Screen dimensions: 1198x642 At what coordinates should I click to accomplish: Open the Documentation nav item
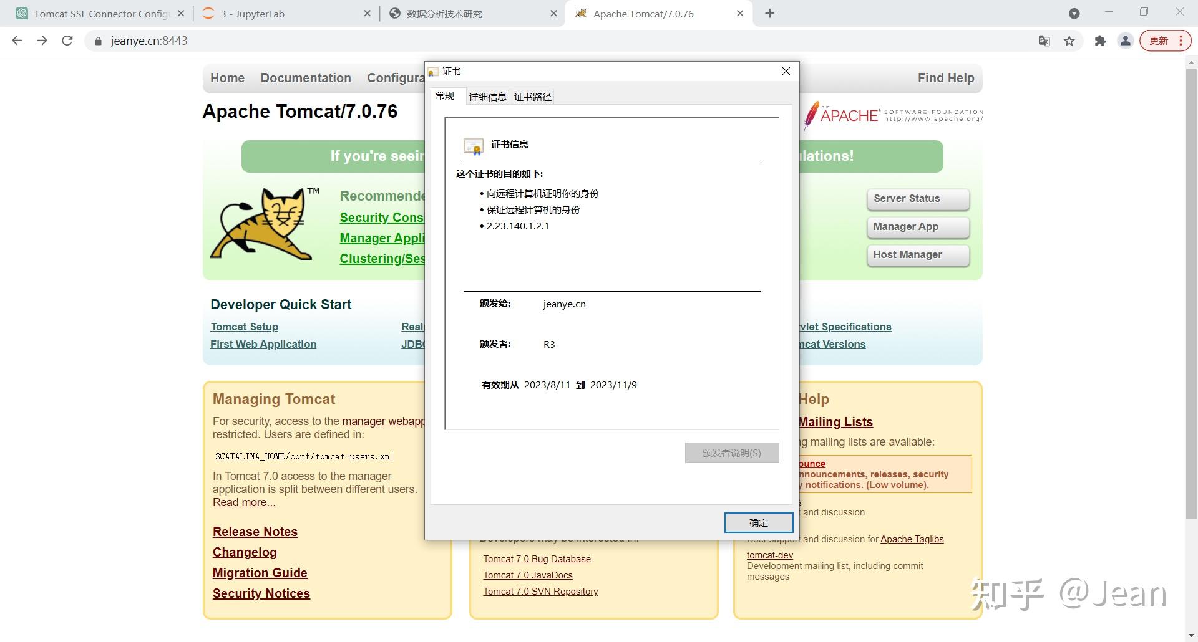click(x=306, y=78)
